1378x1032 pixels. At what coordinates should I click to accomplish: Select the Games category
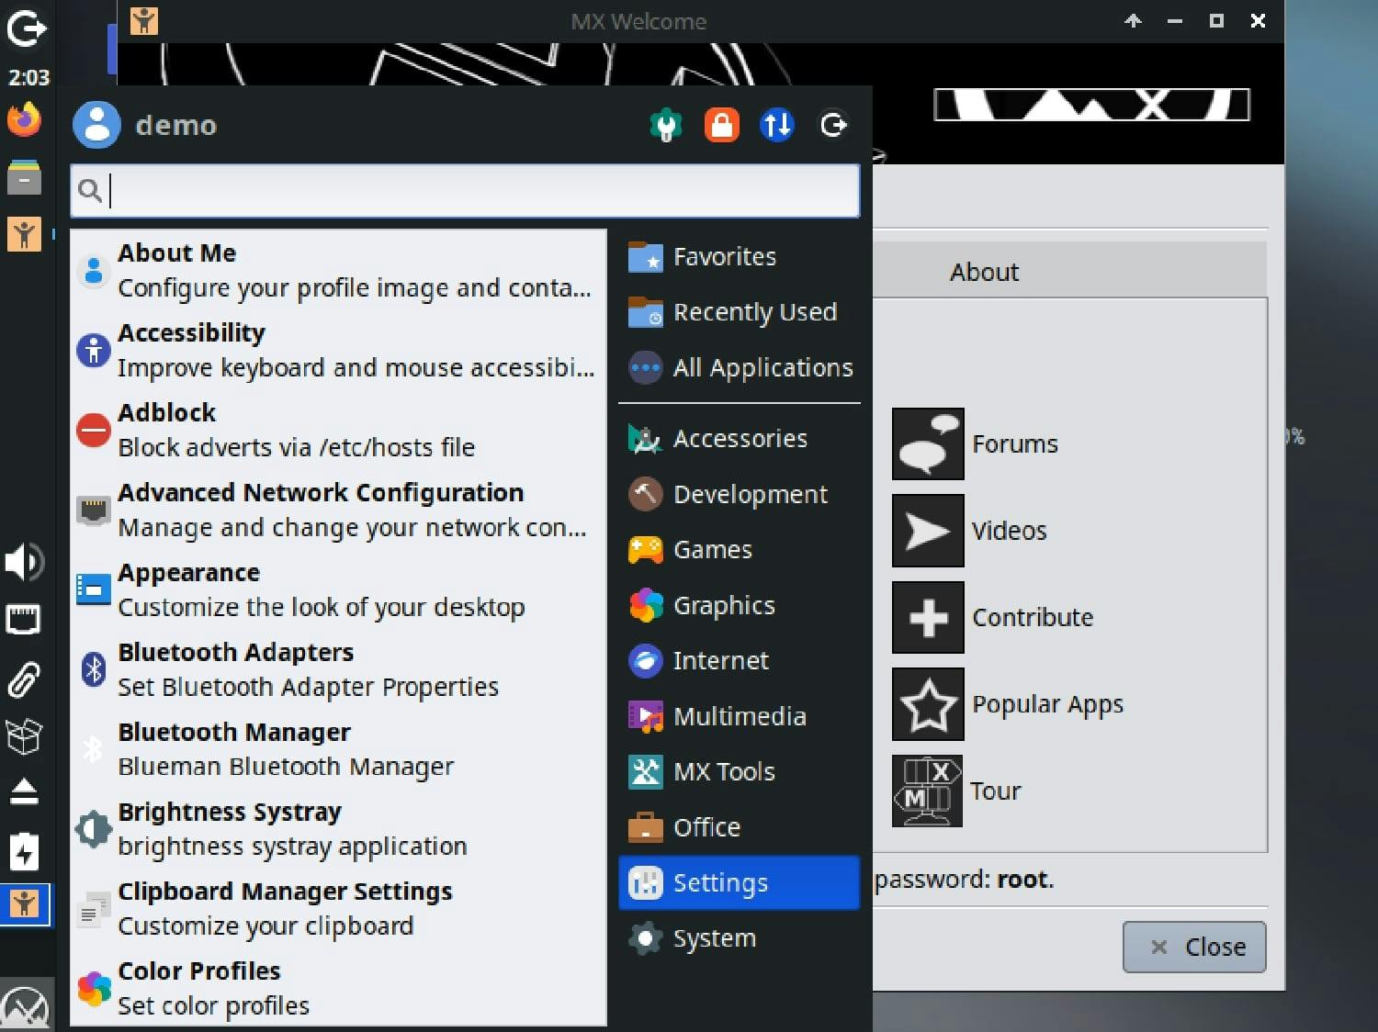(740, 550)
